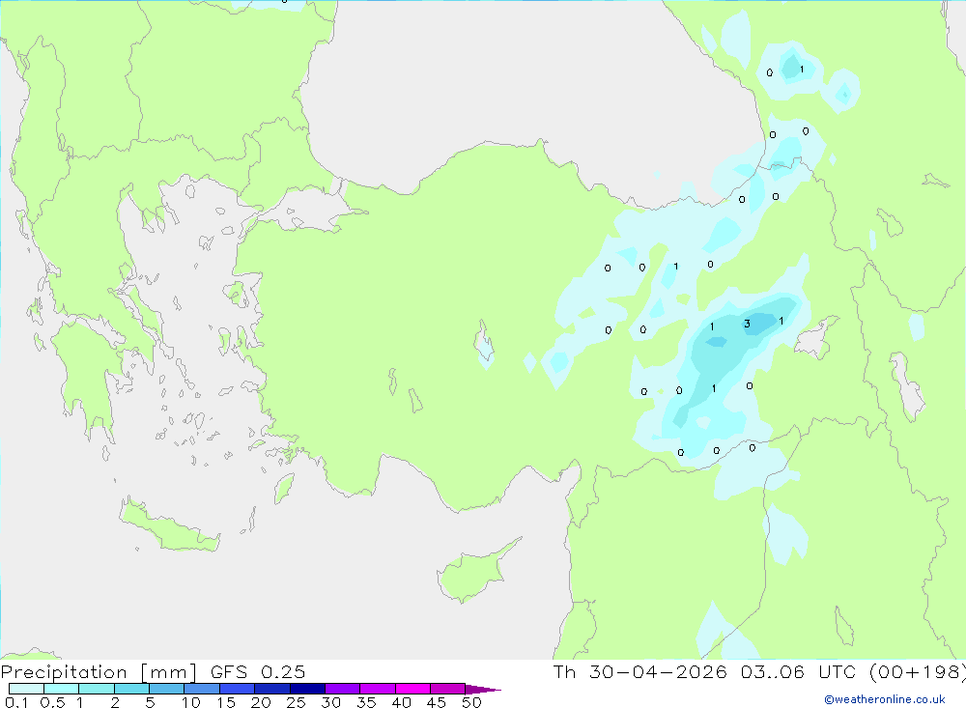Click the "(00+198)" forecast offset text
Screen dimensions: 966x708
pos(918,671)
